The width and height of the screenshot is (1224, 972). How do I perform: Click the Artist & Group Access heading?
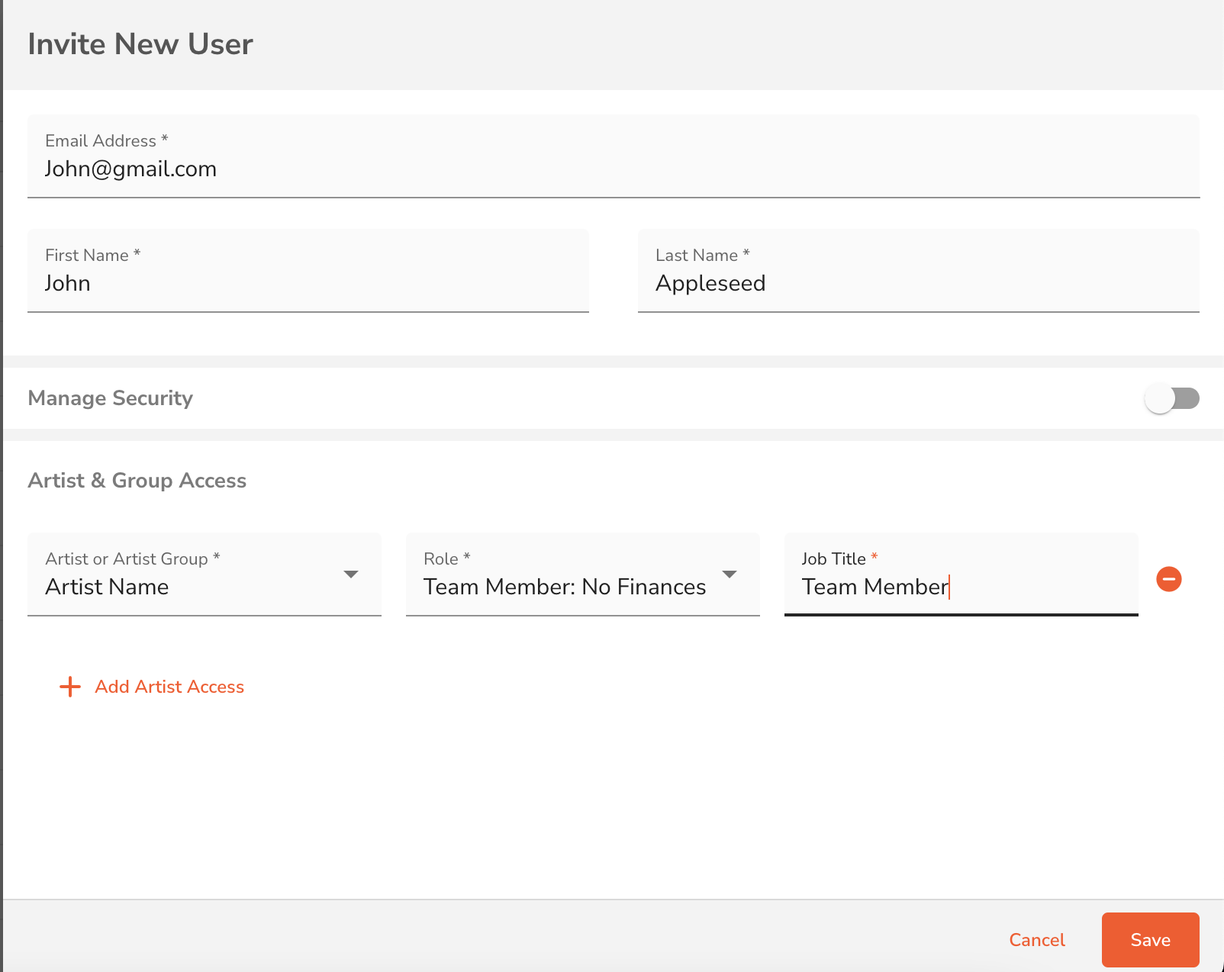click(x=137, y=481)
